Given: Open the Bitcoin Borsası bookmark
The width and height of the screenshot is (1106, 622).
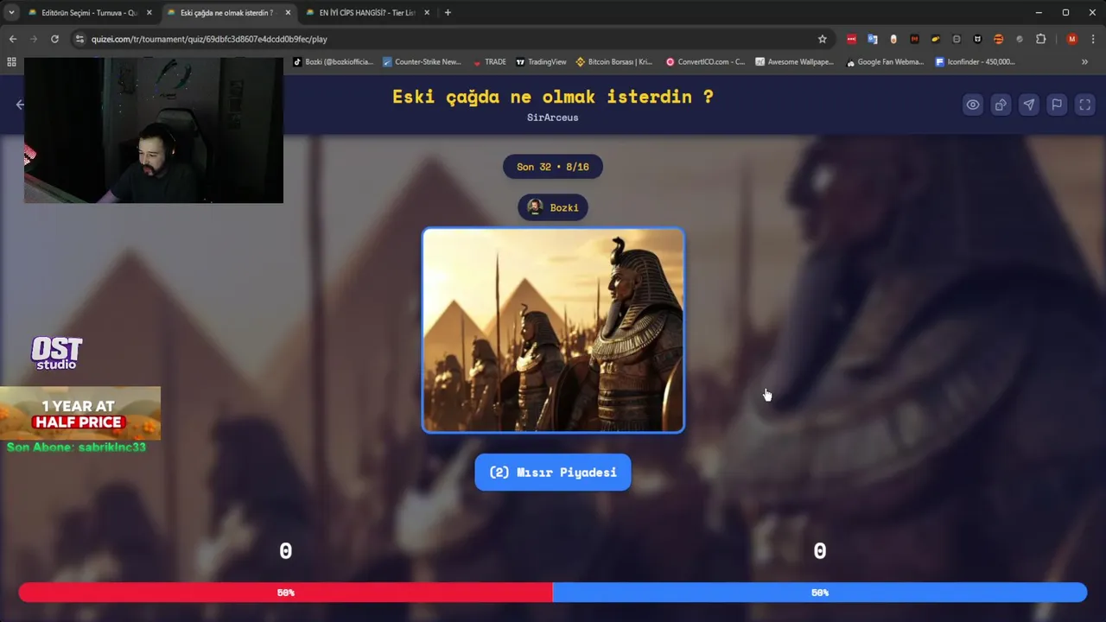Looking at the screenshot, I should coord(614,62).
